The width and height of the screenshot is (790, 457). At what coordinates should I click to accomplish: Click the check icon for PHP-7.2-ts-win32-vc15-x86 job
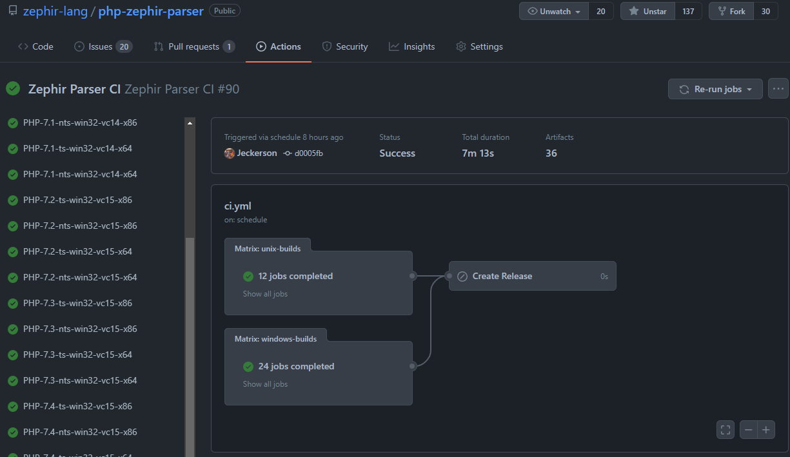tap(12, 200)
